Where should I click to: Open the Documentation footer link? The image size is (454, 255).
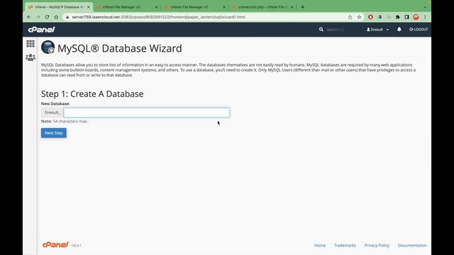click(x=412, y=245)
